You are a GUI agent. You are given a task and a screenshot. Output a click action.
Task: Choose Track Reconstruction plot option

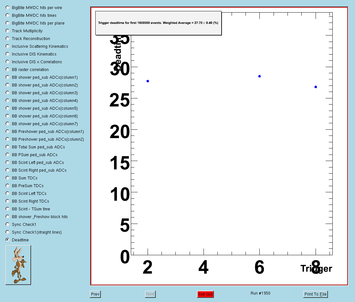tap(7, 38)
